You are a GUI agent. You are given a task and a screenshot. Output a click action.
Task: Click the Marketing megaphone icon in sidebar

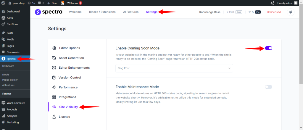tap(3, 122)
